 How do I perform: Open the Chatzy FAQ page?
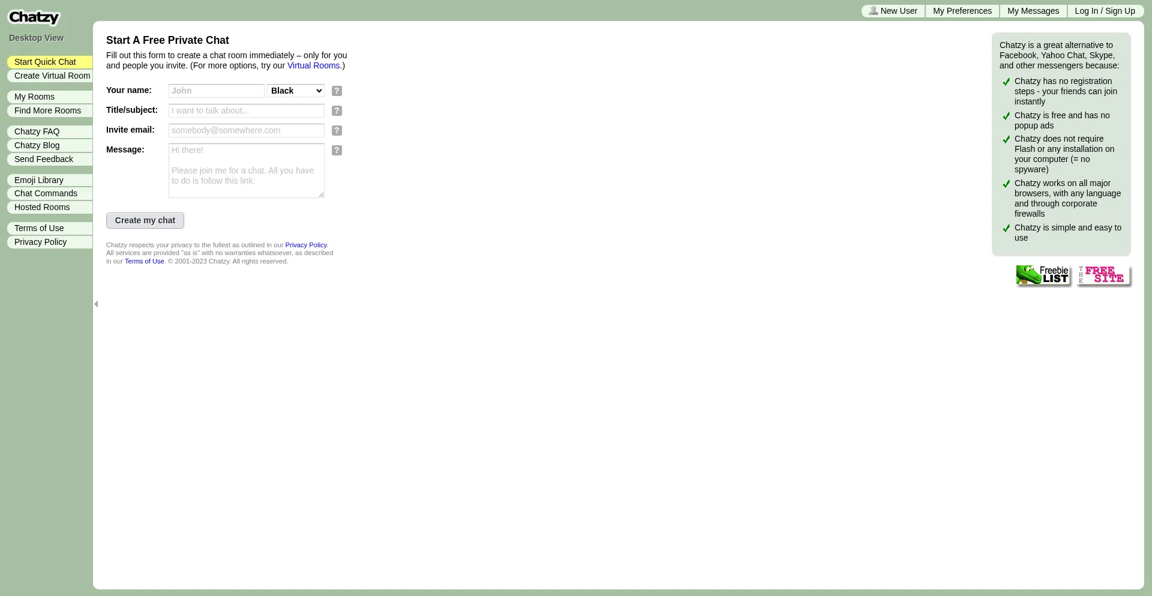coord(37,131)
